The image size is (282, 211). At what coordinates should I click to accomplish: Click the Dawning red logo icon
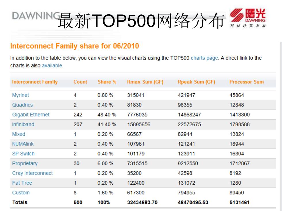click(247, 18)
